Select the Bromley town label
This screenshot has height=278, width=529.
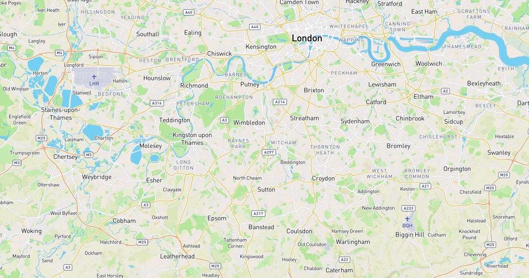399,146
